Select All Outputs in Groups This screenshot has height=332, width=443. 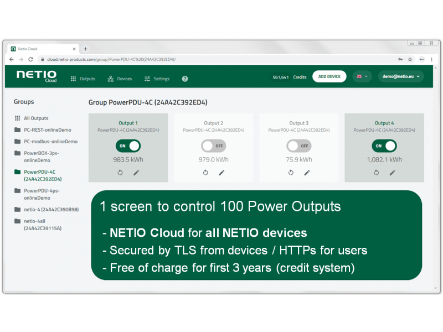tap(32, 118)
